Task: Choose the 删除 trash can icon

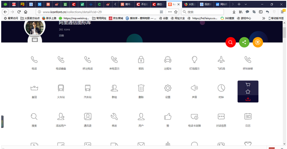Action: coord(141,88)
